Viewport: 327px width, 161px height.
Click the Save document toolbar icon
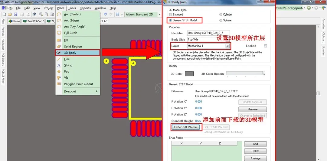[15, 15]
